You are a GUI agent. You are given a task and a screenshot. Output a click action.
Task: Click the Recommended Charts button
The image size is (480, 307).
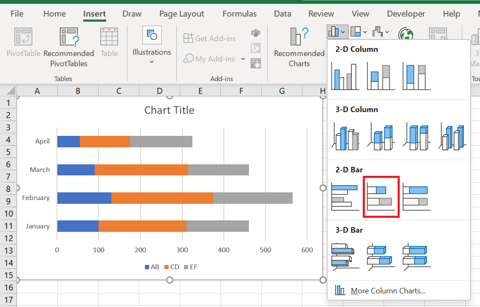(x=299, y=47)
